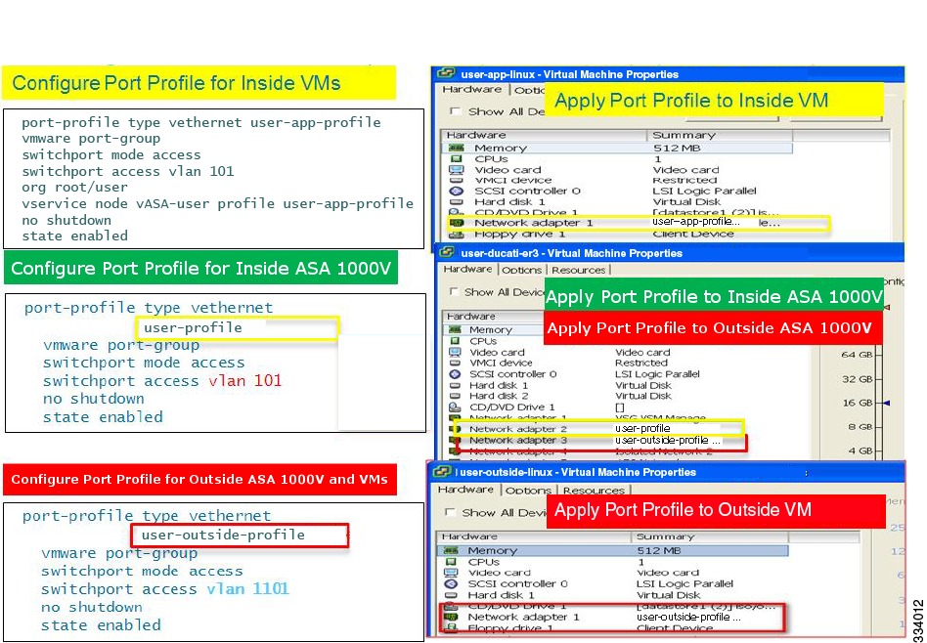The height and width of the screenshot is (643, 927).
Task: Select VMCI device icon in user-app-linux window
Action: coord(456,180)
